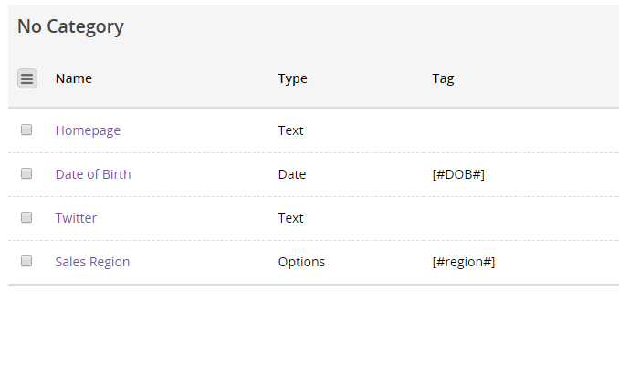
Task: Enable the Sales Region checkbox
Action: point(26,261)
